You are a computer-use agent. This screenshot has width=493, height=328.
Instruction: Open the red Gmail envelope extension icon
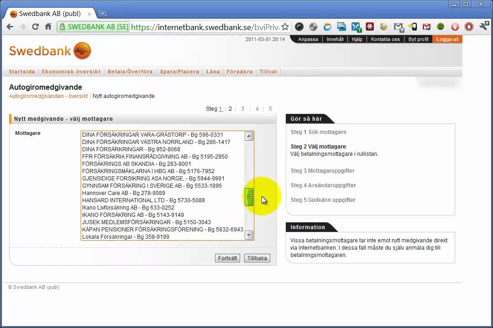[x=426, y=27]
